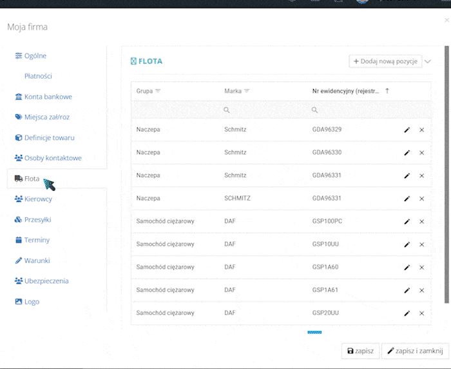Open the Kierowcy section in sidebar
The image size is (451, 369).
[38, 199]
